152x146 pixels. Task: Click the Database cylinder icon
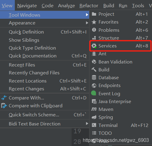point(94,77)
